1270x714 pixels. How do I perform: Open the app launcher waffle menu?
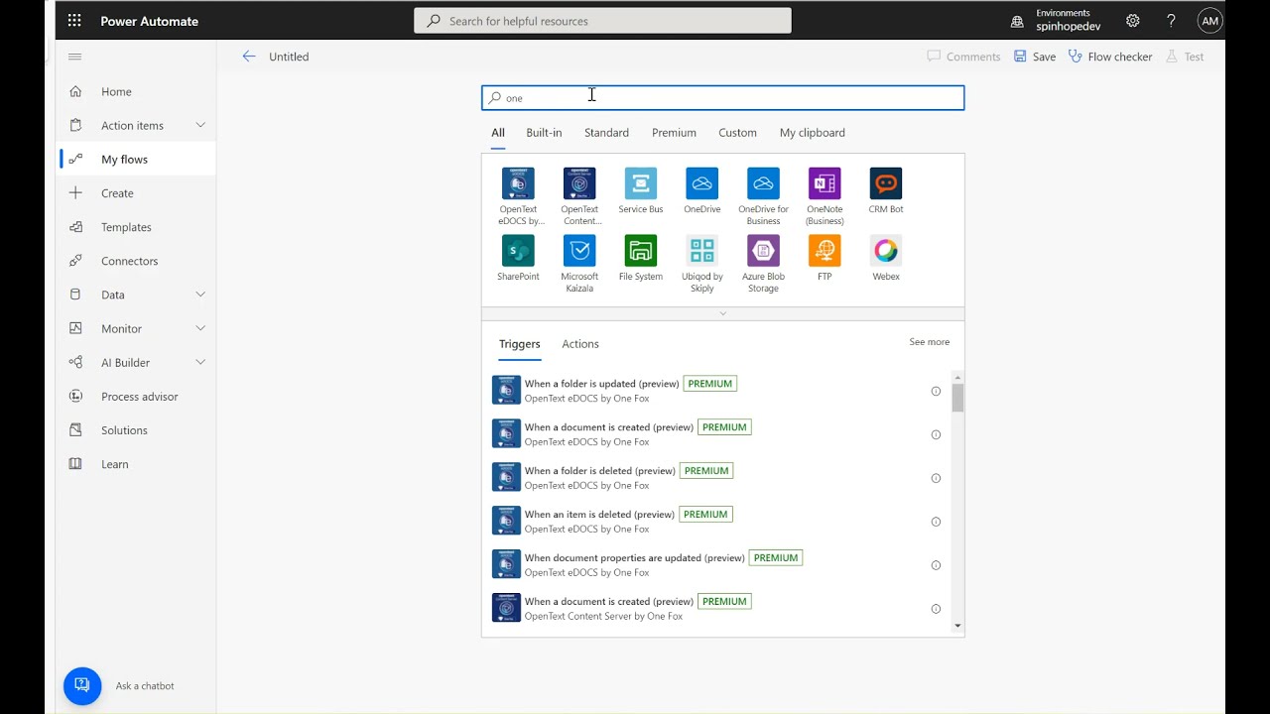pos(75,21)
